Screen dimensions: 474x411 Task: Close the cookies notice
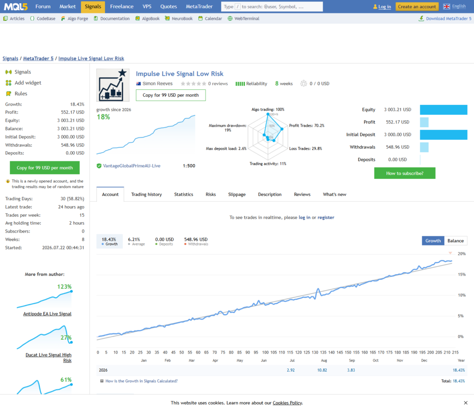(x=466, y=403)
